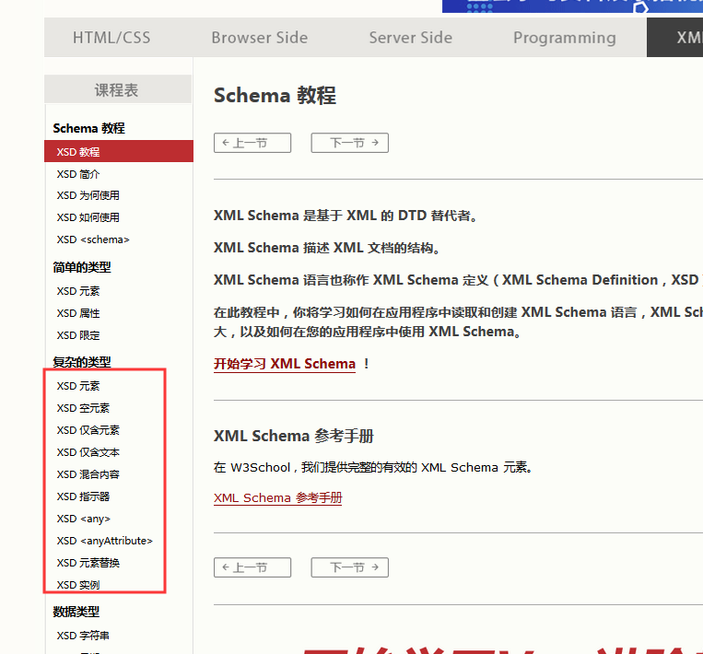This screenshot has height=654, width=703.
Task: Open XSD 仅含文本 lesson
Action: (88, 452)
